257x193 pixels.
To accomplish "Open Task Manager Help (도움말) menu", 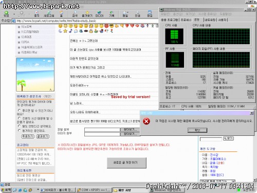I will pyautogui.click(x=226, y=14).
